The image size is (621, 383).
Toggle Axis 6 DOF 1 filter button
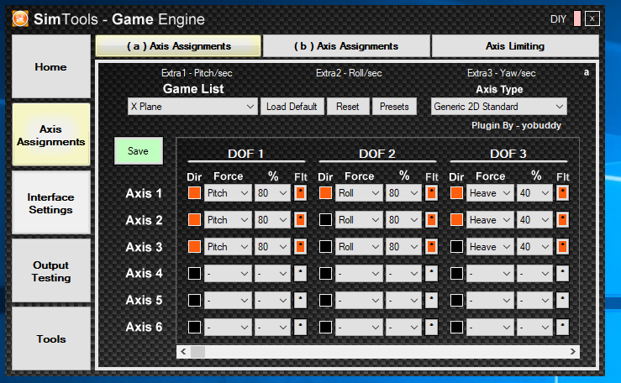coord(301,328)
